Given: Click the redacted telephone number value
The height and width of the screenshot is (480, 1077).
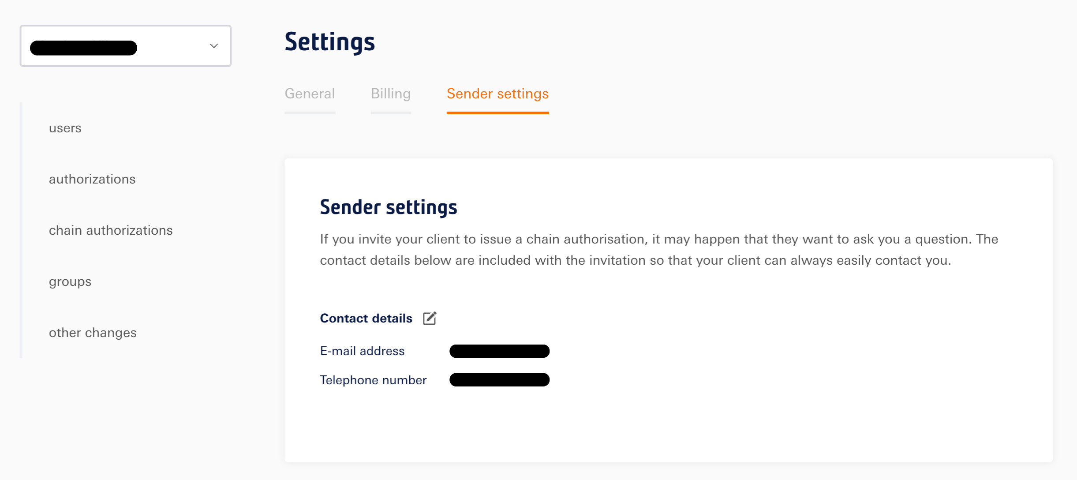Looking at the screenshot, I should pos(499,380).
